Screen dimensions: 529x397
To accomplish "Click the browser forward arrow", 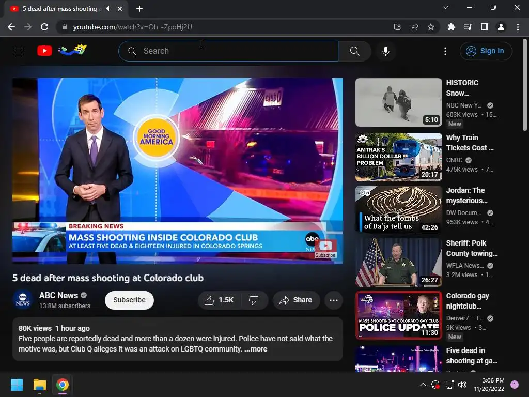I will (x=28, y=27).
